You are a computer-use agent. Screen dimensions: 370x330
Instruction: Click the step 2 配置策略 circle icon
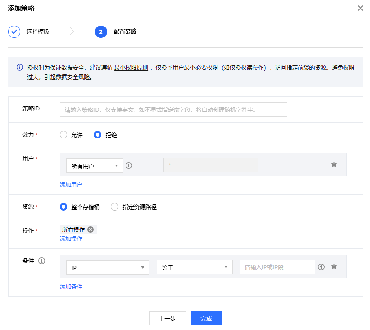100,32
